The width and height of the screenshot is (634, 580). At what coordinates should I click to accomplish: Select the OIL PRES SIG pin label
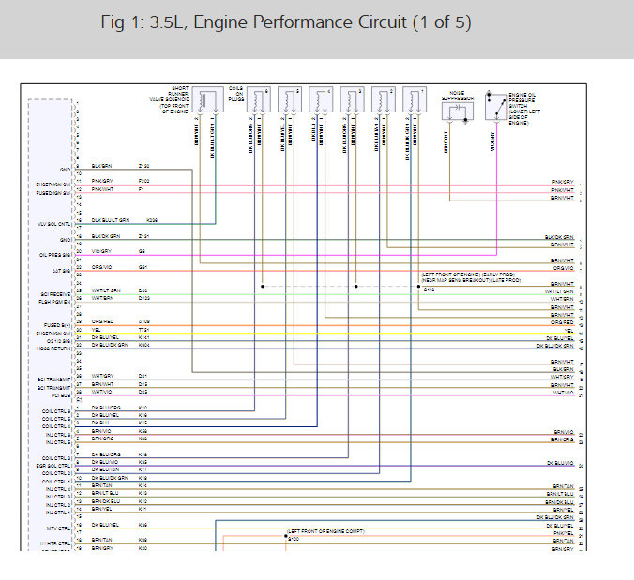[x=55, y=255]
